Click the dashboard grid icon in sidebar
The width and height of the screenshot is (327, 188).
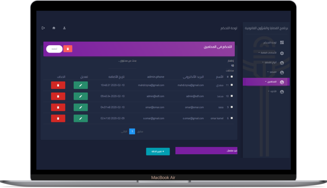282,43
